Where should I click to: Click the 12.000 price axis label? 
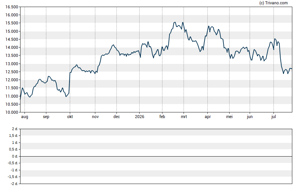(x=12, y=80)
